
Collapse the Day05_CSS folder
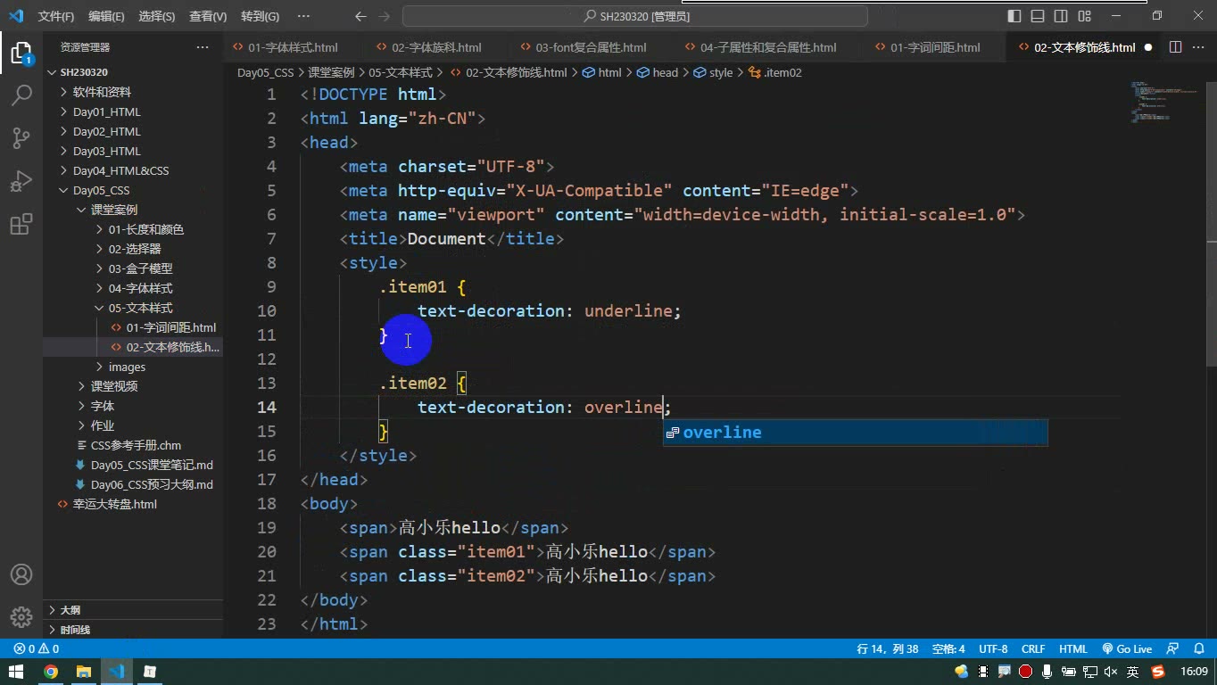(x=133, y=190)
